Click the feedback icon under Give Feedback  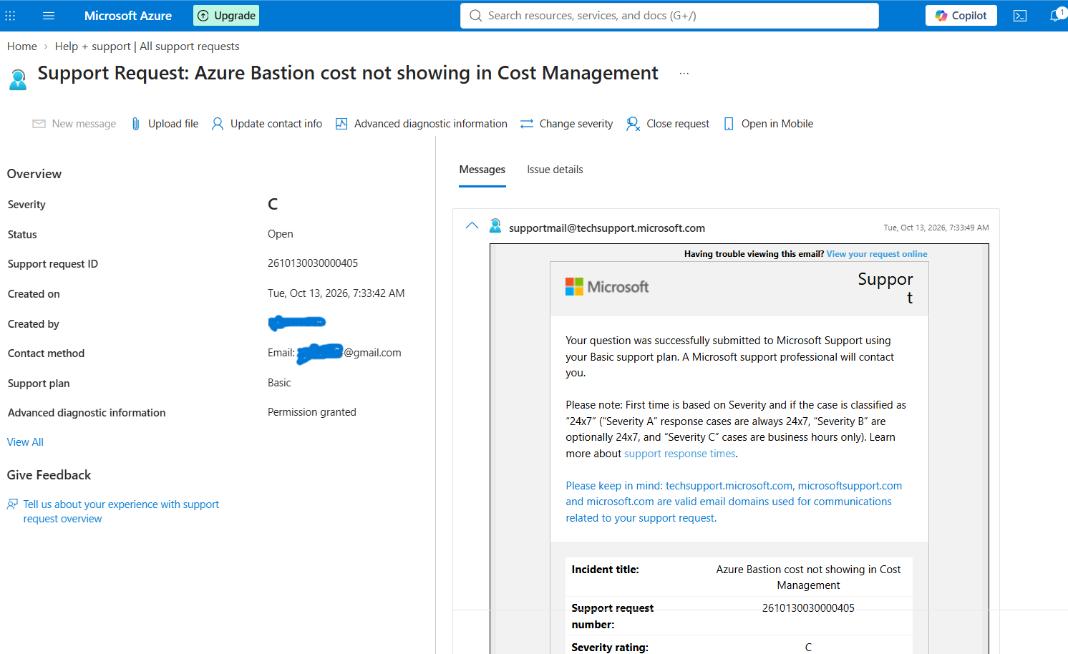click(12, 504)
